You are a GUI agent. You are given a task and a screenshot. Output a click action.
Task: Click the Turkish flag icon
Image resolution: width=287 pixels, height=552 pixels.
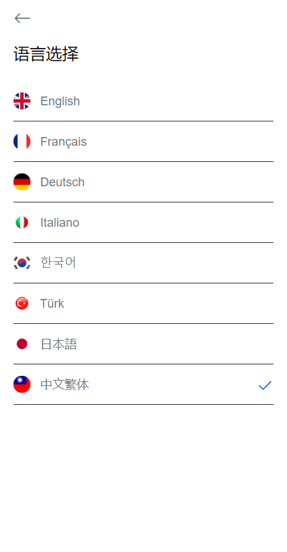click(x=22, y=304)
